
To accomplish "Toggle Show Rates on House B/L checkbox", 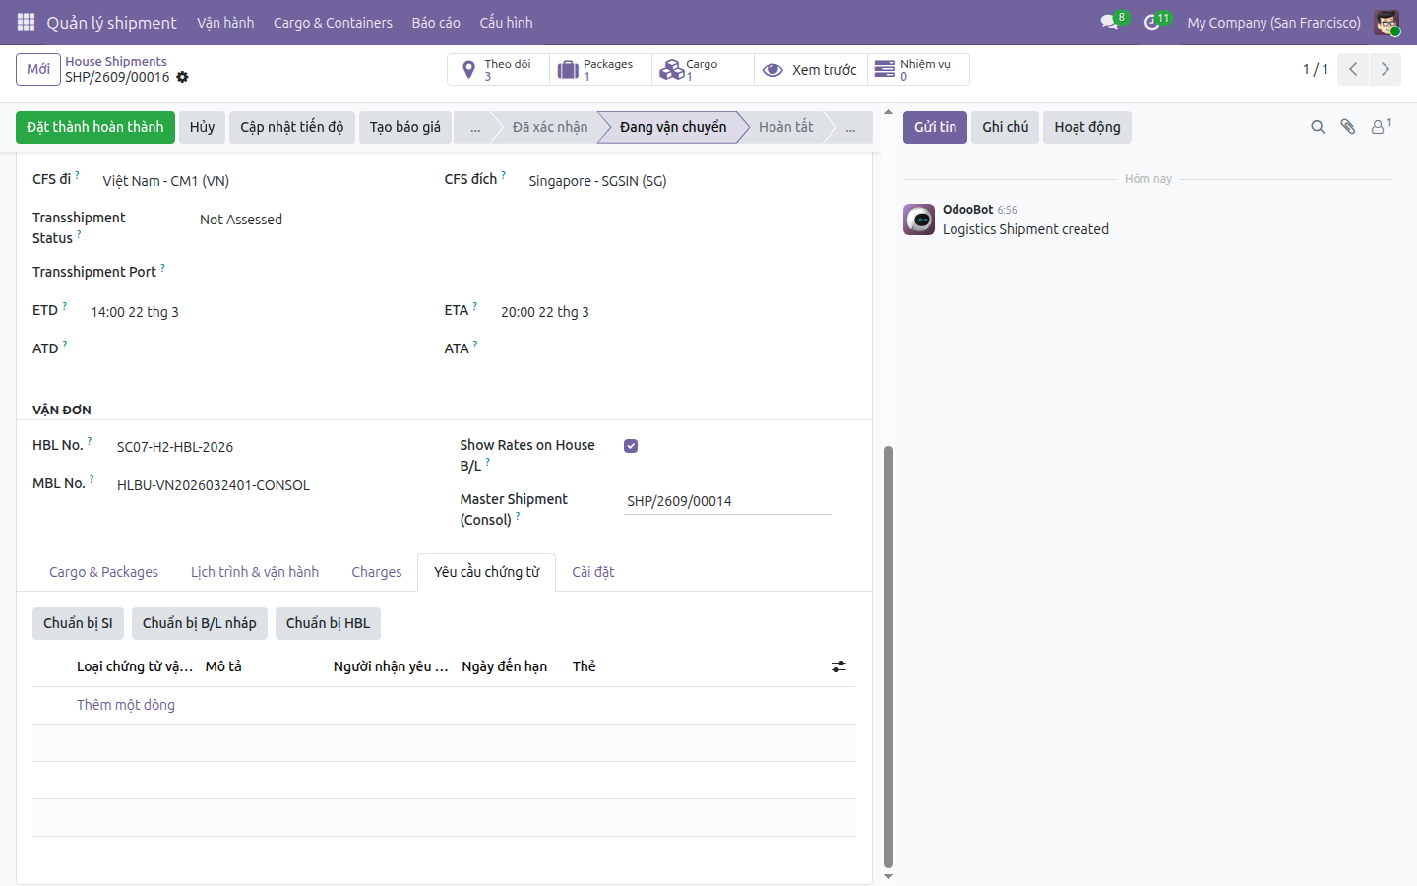I will point(631,446).
